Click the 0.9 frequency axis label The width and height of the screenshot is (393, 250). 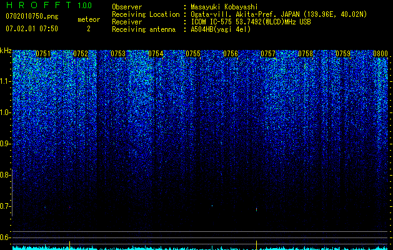pyautogui.click(x=5, y=144)
